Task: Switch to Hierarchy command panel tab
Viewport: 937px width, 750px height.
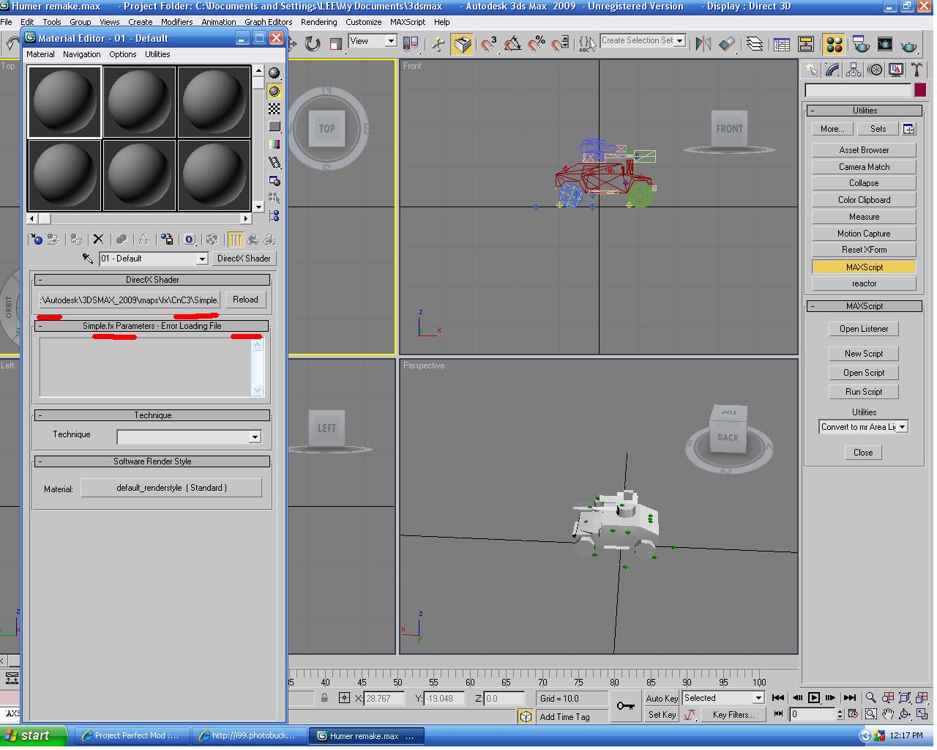Action: (x=854, y=70)
